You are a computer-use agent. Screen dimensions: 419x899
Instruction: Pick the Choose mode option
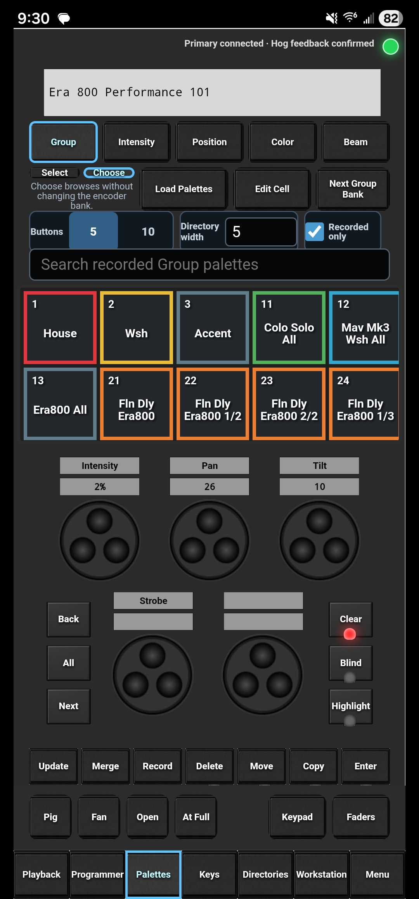(109, 173)
